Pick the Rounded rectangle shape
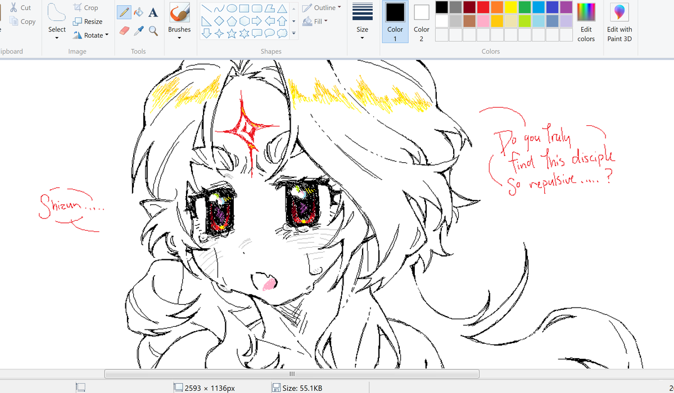The height and width of the screenshot is (393, 674). coord(257,8)
